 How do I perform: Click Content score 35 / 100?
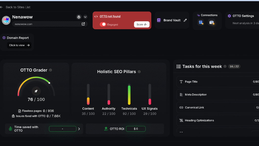pos(88,114)
